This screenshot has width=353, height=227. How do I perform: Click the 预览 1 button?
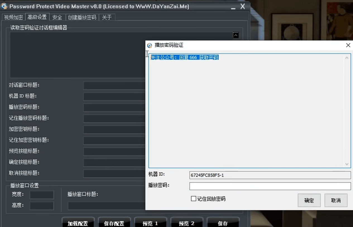pyautogui.click(x=150, y=223)
